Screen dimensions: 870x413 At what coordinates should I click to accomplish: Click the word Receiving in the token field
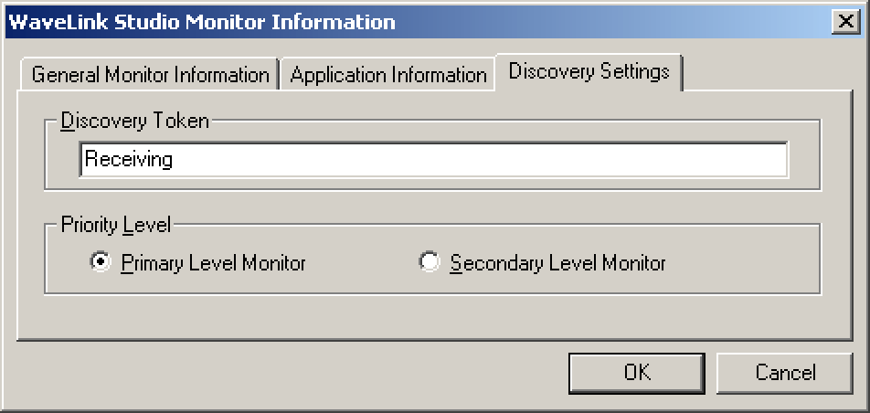click(129, 160)
